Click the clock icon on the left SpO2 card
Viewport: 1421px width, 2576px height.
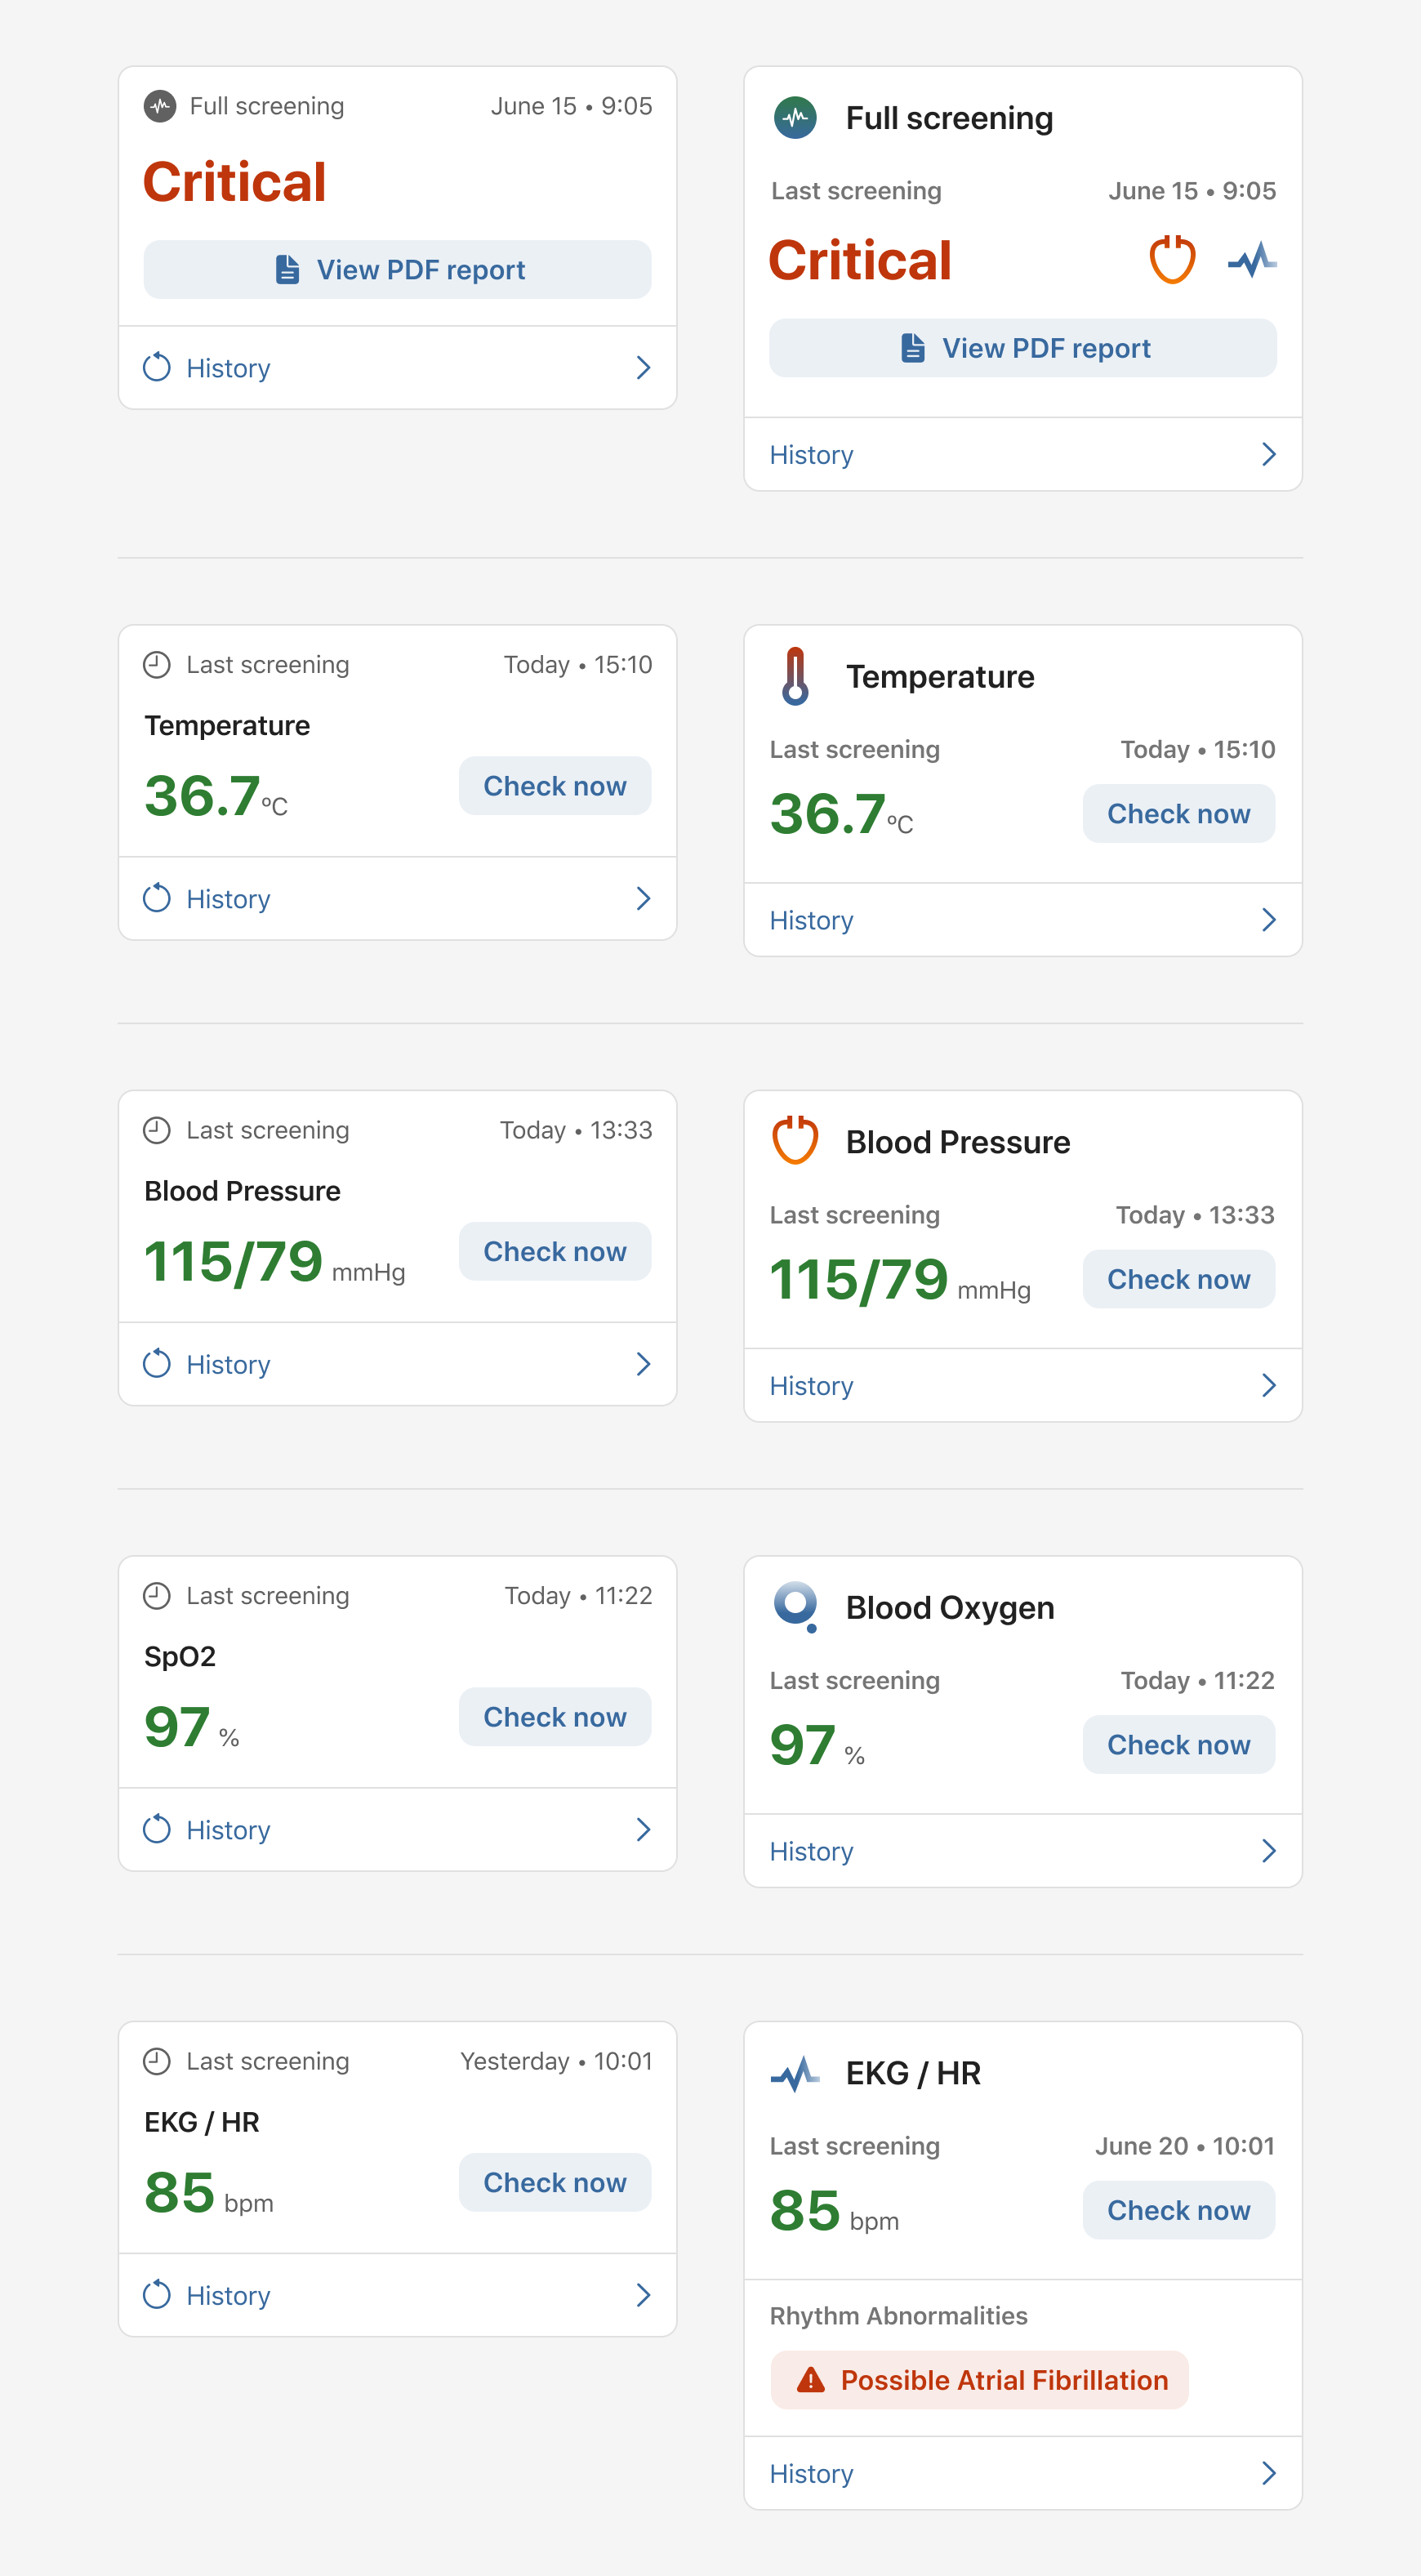[157, 1596]
